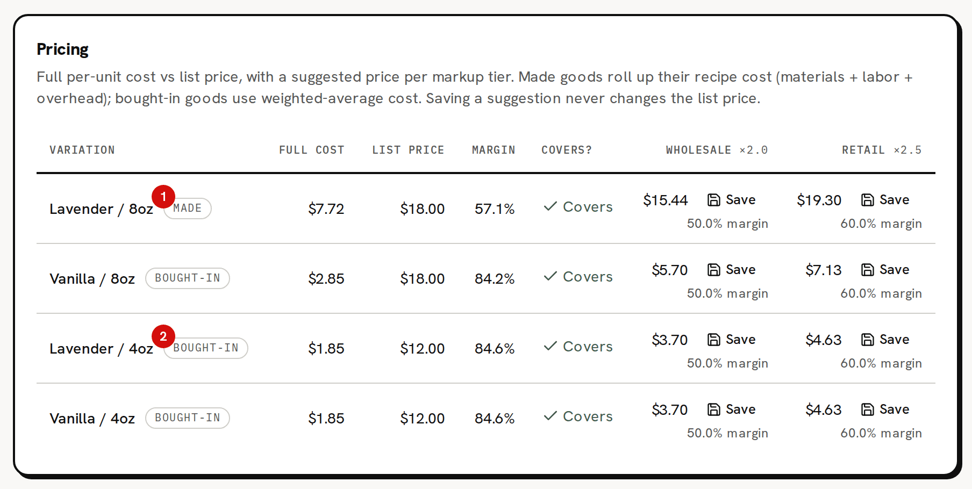972x489 pixels.
Task: Save retail price for Lavender 4oz
Action: (885, 340)
